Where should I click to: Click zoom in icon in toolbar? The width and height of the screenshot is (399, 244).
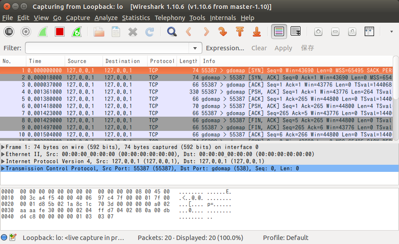tap(318, 32)
